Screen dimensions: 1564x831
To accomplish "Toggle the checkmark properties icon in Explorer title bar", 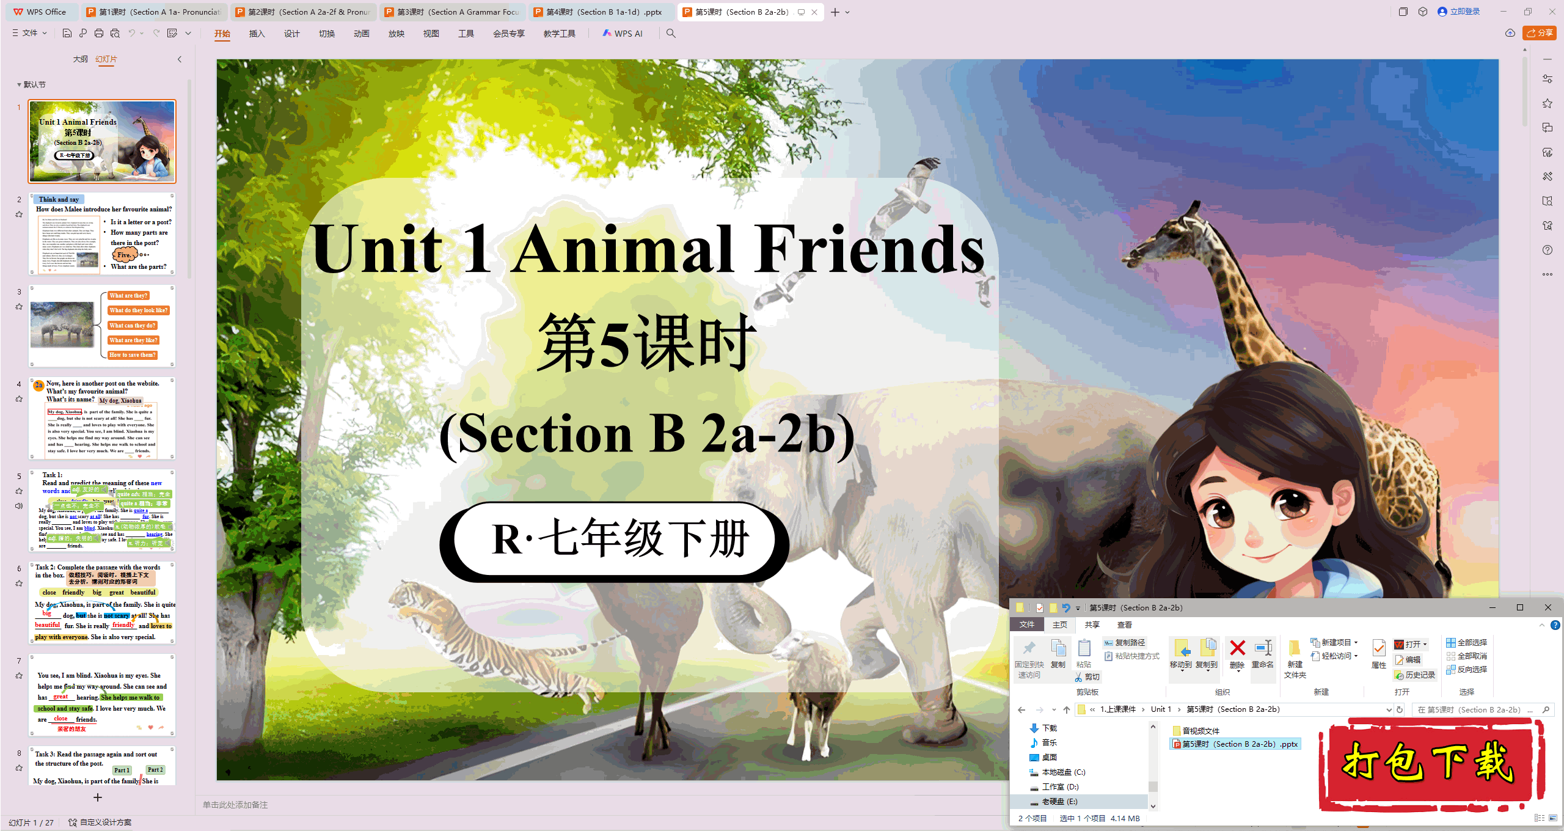I will (x=1039, y=608).
